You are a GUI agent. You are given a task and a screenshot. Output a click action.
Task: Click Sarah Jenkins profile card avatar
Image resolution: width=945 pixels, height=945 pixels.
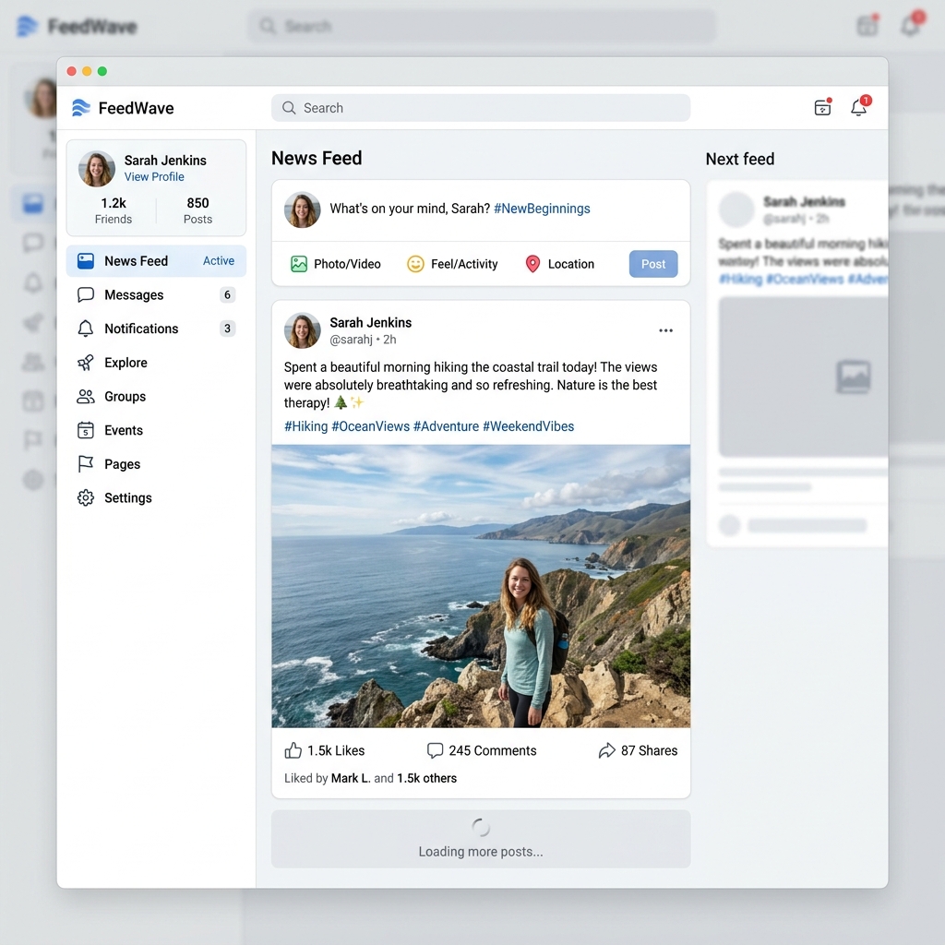pos(96,169)
